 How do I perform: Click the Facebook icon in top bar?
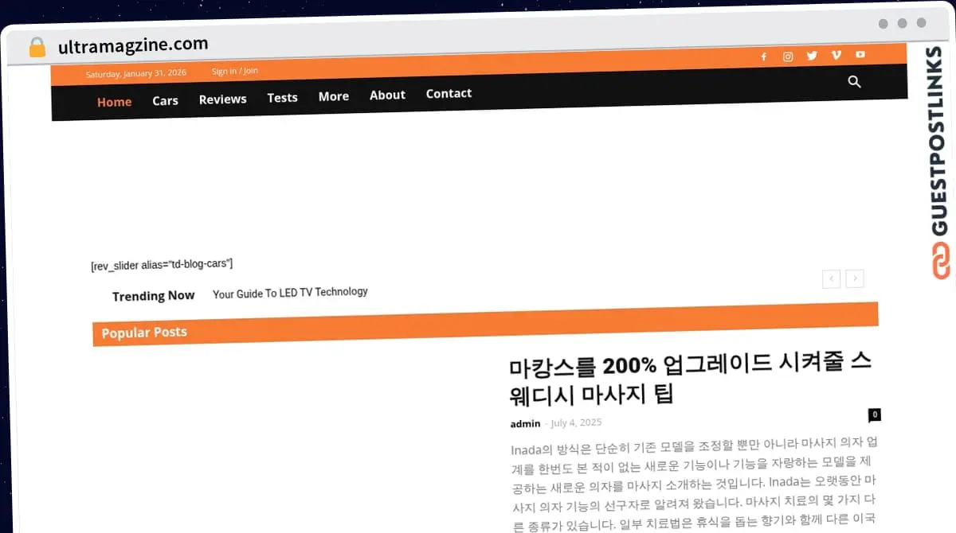(763, 56)
